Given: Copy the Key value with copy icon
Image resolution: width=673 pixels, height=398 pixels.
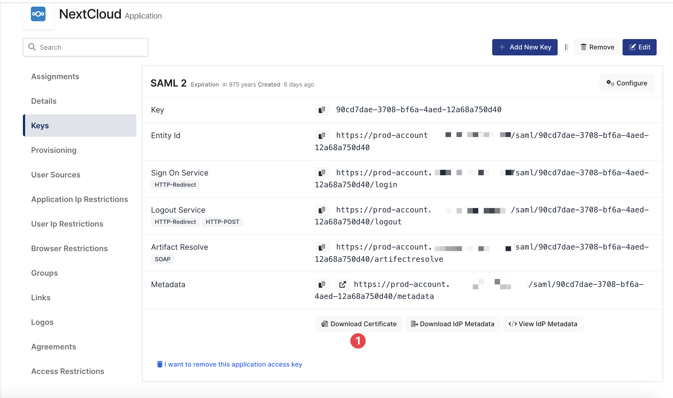Looking at the screenshot, I should click(x=322, y=110).
